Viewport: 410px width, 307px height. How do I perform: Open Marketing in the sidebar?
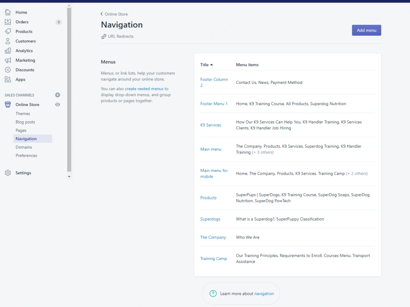point(25,60)
